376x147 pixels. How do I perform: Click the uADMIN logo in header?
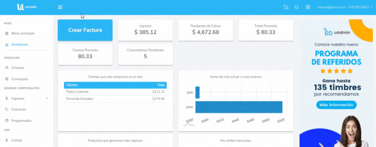27,7
